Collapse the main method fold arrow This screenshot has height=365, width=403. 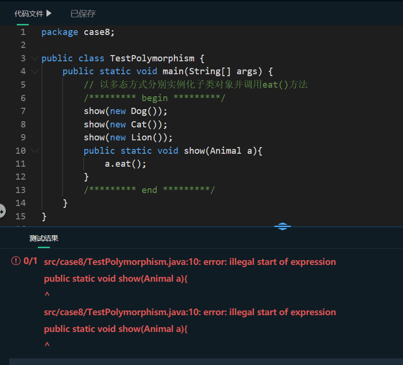tap(35, 71)
